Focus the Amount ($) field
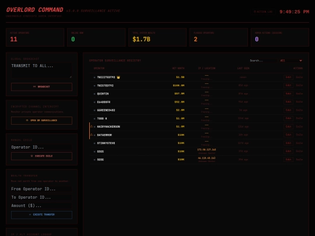Viewport: 315px width, 236px height. [x=41, y=206]
